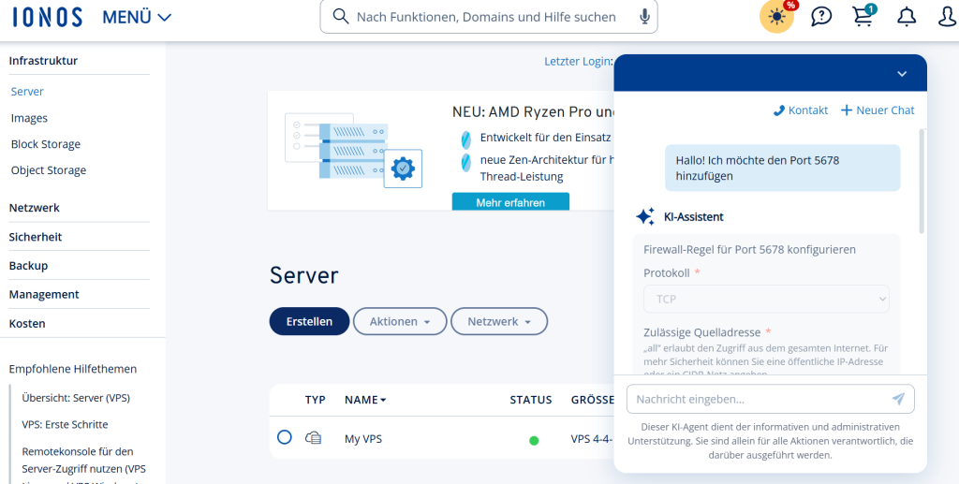Click the search field for functions and domains

[x=489, y=17]
